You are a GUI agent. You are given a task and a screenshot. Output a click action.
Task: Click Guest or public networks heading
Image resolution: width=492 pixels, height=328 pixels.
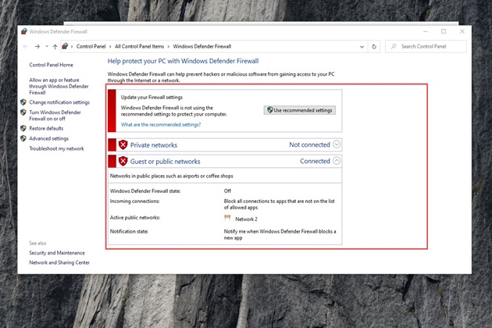coord(165,162)
